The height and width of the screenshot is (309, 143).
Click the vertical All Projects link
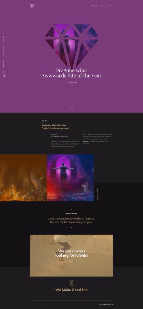pos(98,195)
